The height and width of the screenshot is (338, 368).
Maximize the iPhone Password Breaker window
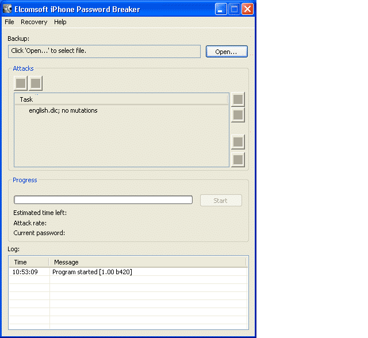(x=234, y=9)
